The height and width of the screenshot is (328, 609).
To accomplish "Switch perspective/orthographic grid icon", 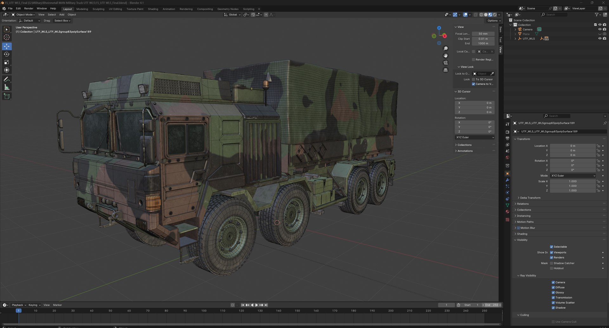I will (446, 70).
